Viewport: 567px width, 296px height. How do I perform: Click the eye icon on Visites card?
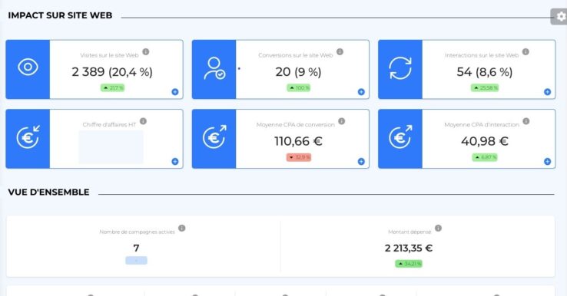[x=28, y=67]
